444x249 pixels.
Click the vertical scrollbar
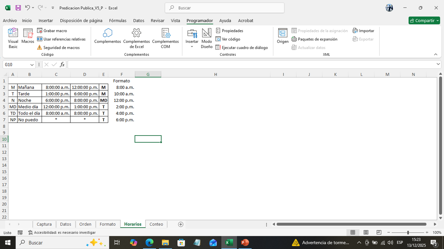click(441, 145)
